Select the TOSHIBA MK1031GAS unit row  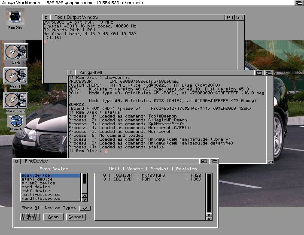[x=150, y=175]
